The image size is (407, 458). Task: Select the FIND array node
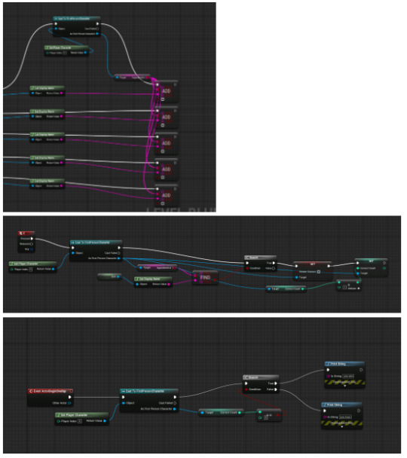point(206,278)
